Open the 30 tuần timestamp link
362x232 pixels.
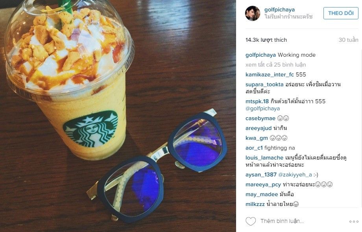[x=348, y=40]
